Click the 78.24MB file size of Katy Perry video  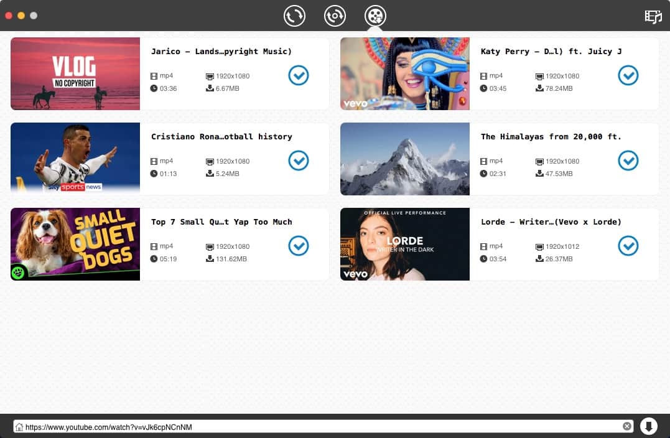tap(559, 88)
